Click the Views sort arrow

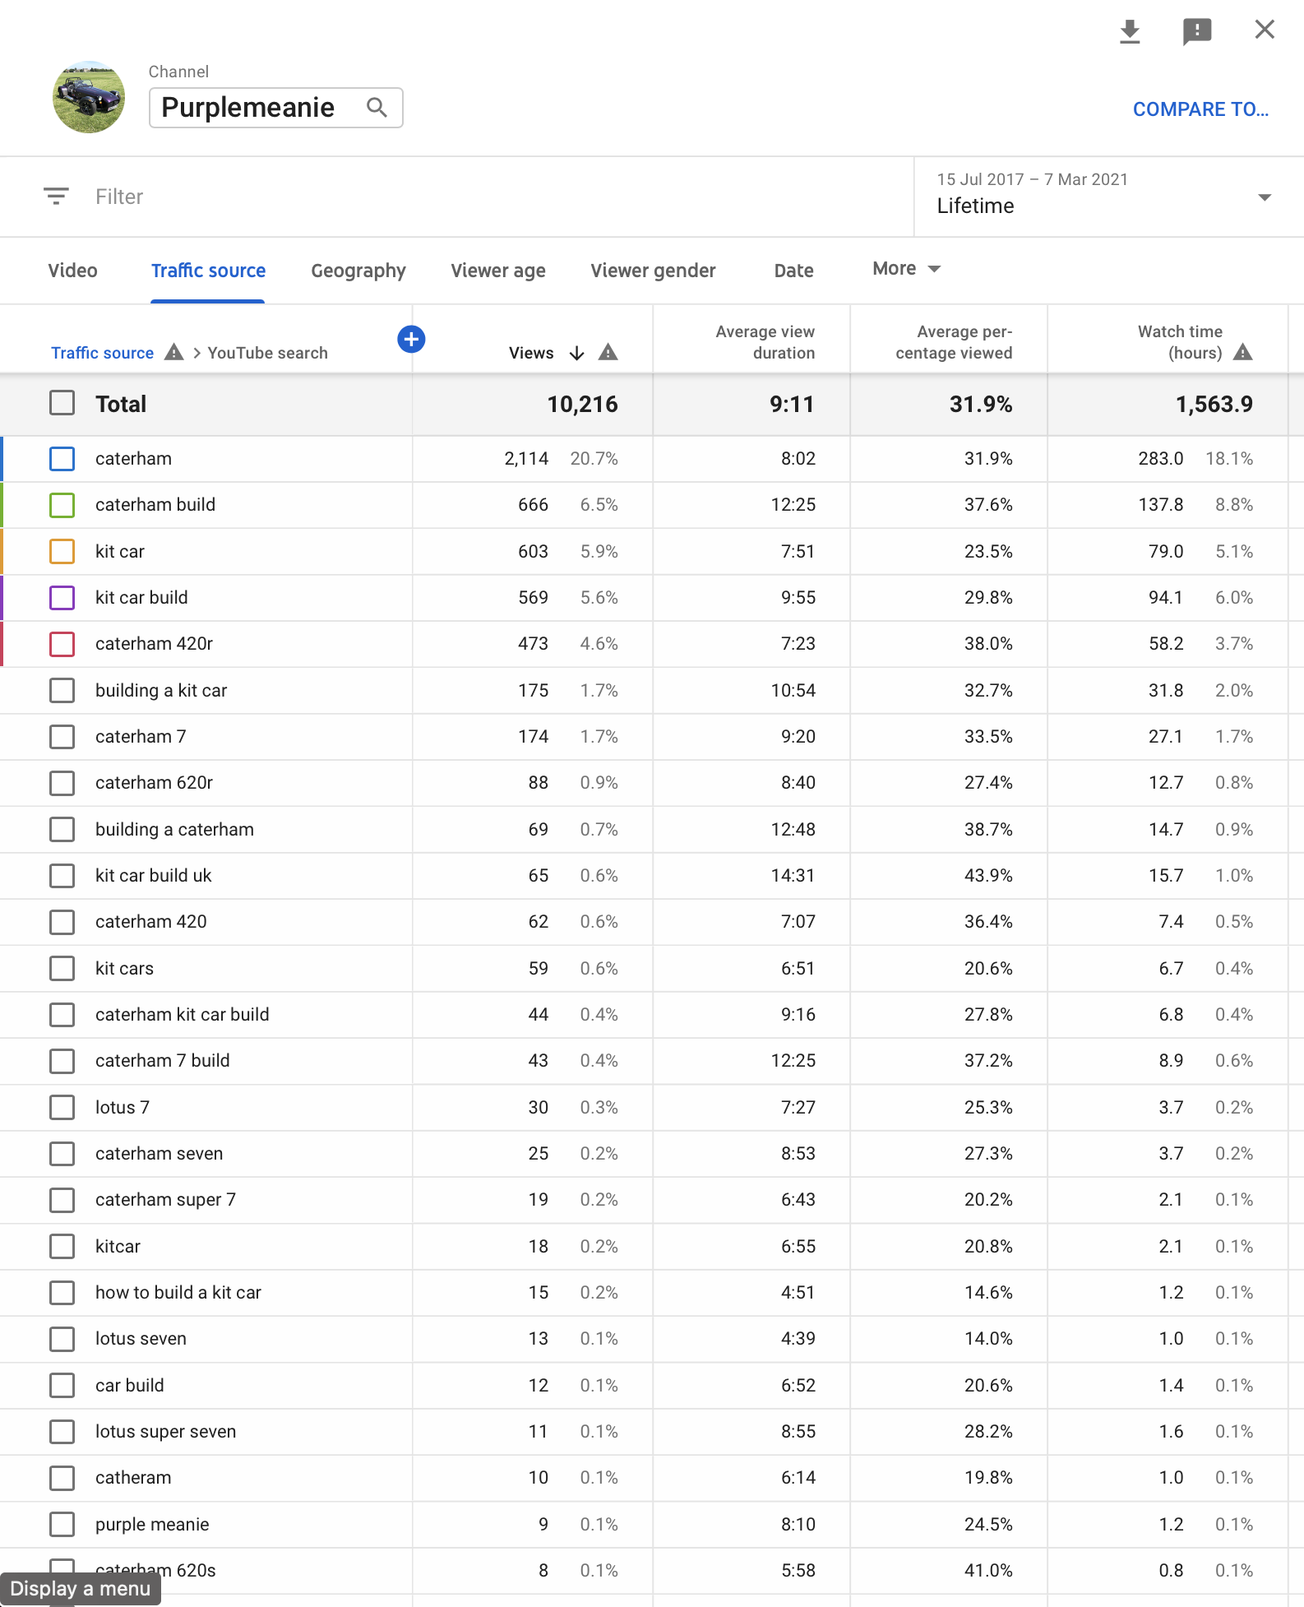(577, 353)
